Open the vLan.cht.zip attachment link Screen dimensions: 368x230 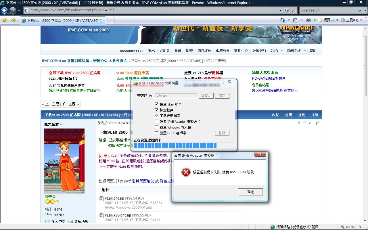(114, 198)
